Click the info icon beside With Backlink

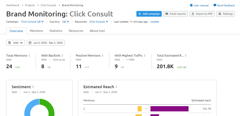coord(62,56)
